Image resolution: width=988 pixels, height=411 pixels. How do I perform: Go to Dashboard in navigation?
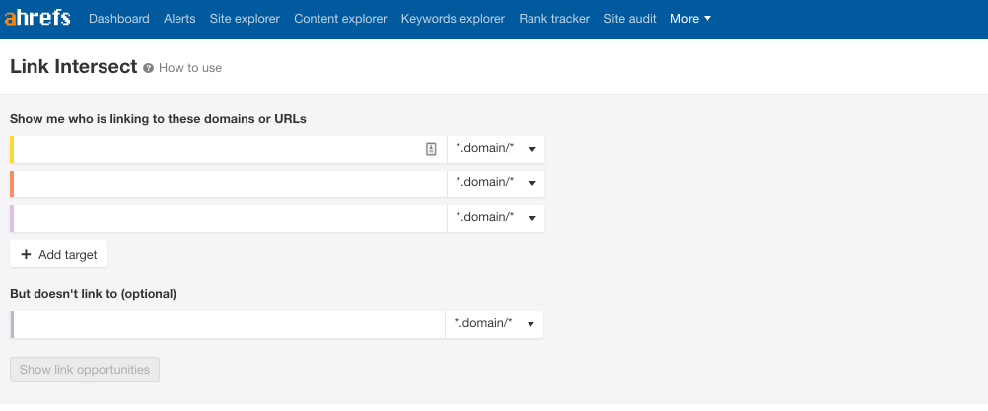coord(118,19)
